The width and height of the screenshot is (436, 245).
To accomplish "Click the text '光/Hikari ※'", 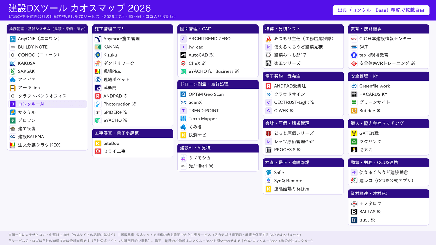I will 201,166.
